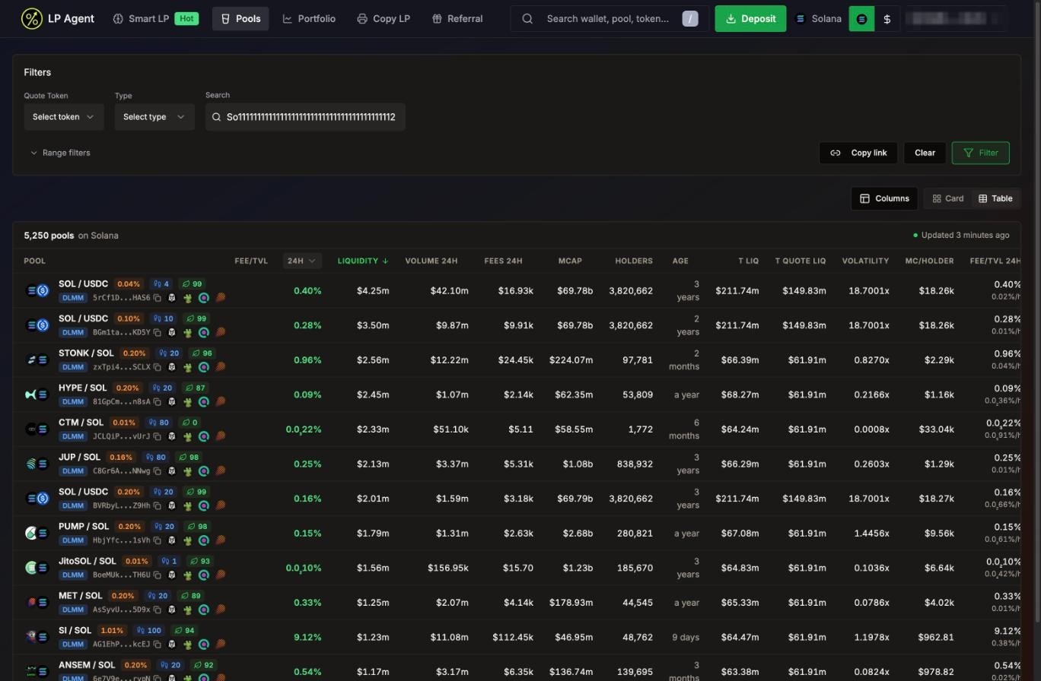Click the teal ring icon in MET / SOL row
The height and width of the screenshot is (681, 1041).
point(204,610)
